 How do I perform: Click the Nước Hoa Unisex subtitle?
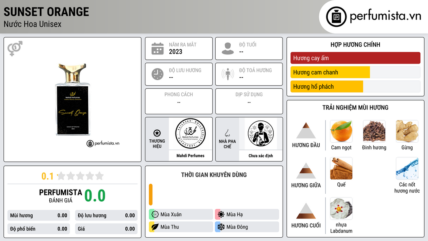point(33,24)
